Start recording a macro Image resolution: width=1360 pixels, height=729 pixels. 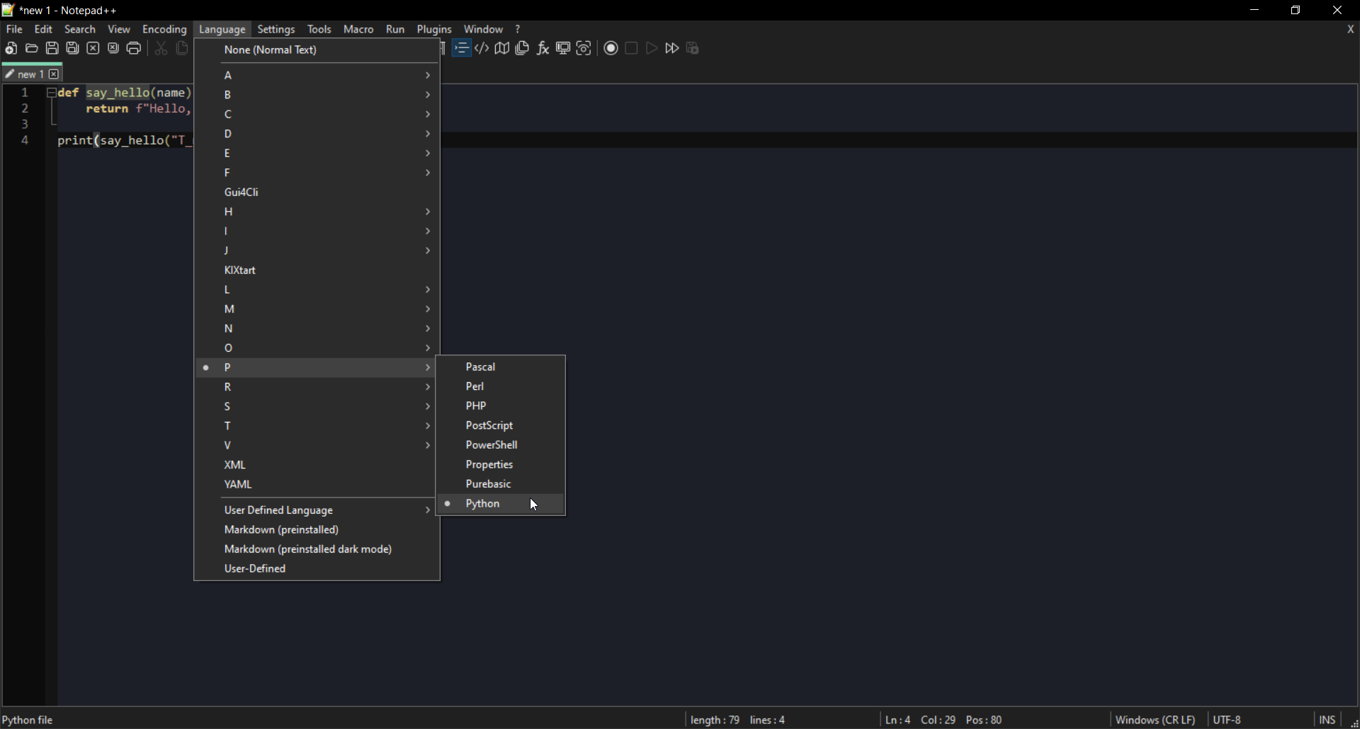click(x=610, y=47)
